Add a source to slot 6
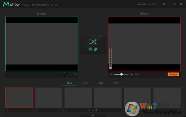 (x=178, y=110)
